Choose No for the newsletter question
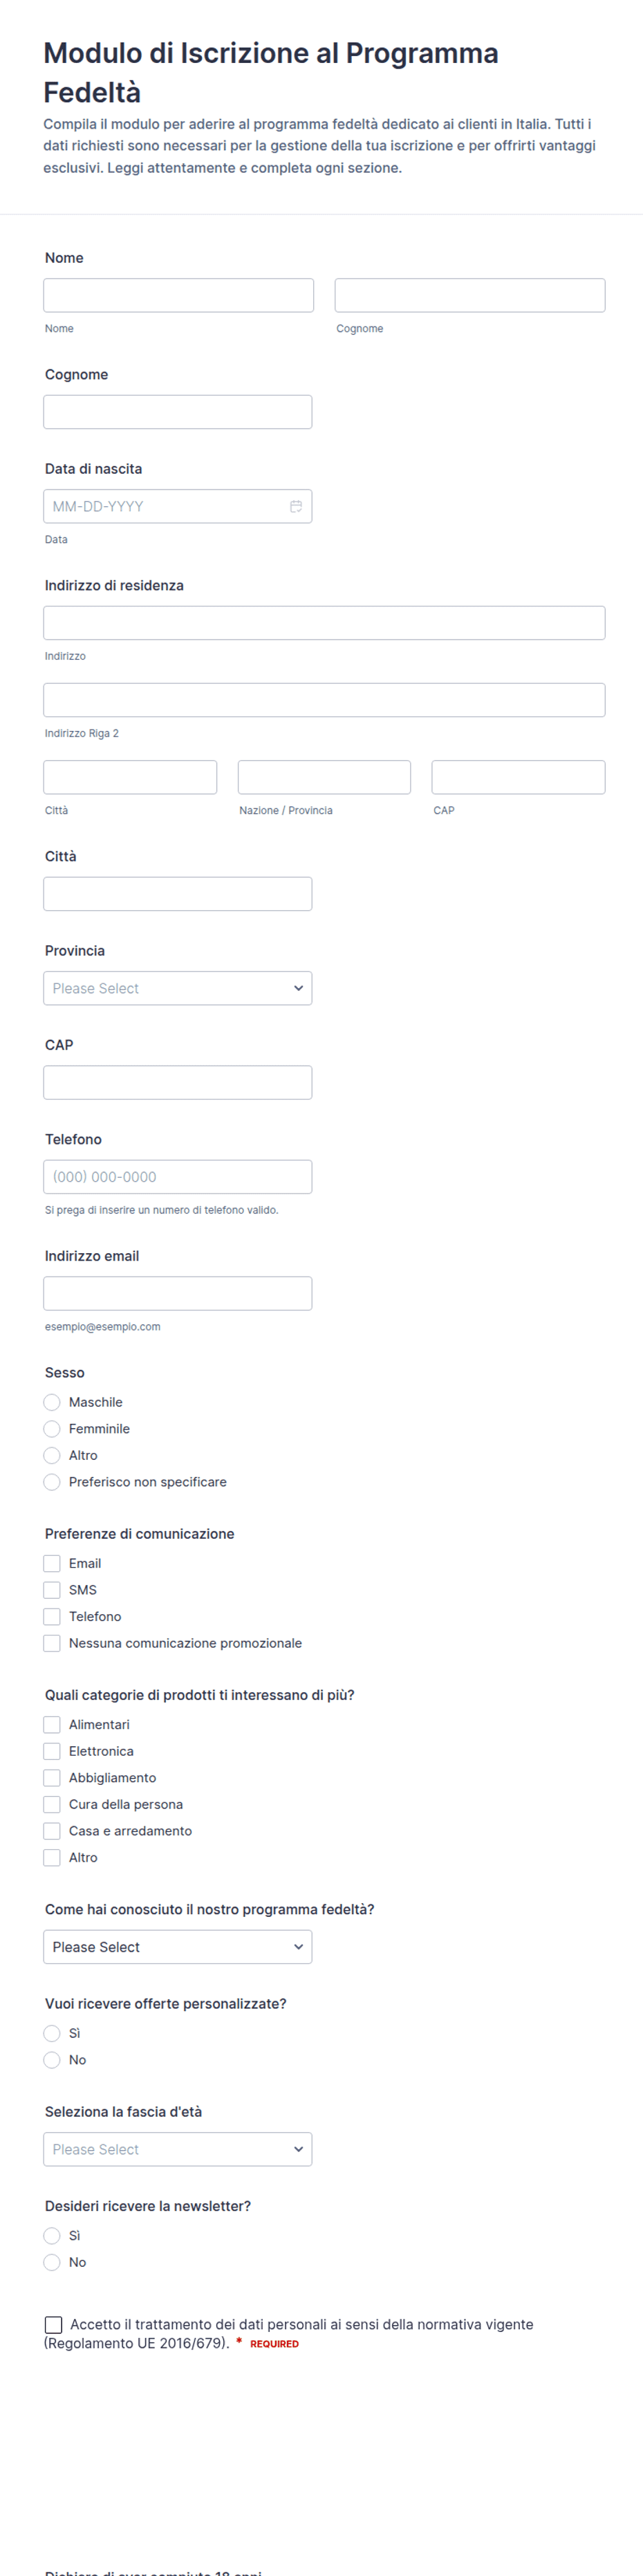Image resolution: width=643 pixels, height=2576 pixels. [x=52, y=2261]
